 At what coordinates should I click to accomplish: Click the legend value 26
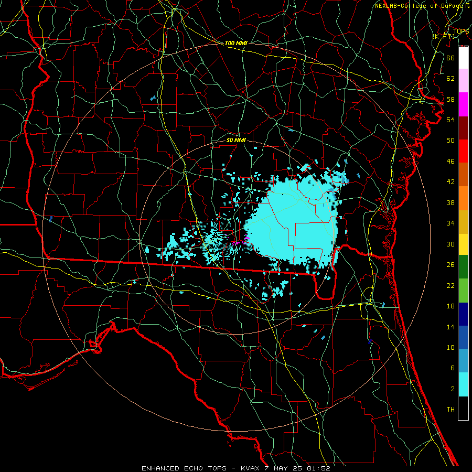pos(450,265)
